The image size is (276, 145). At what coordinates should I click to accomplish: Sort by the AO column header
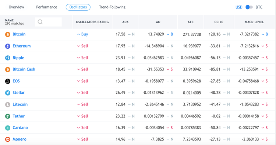(x=158, y=22)
